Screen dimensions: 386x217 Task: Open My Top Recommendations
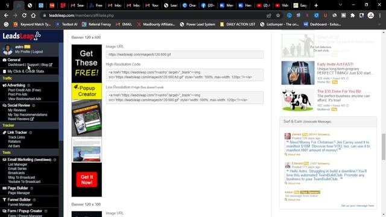27,115
